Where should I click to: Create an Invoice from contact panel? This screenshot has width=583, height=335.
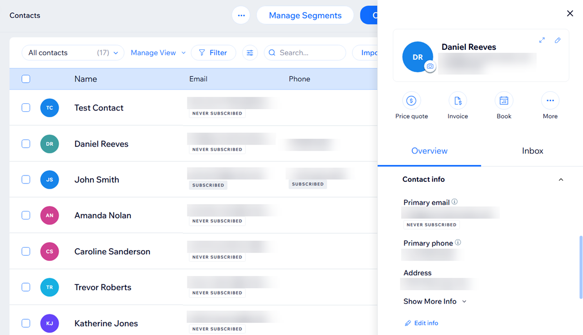[458, 101]
